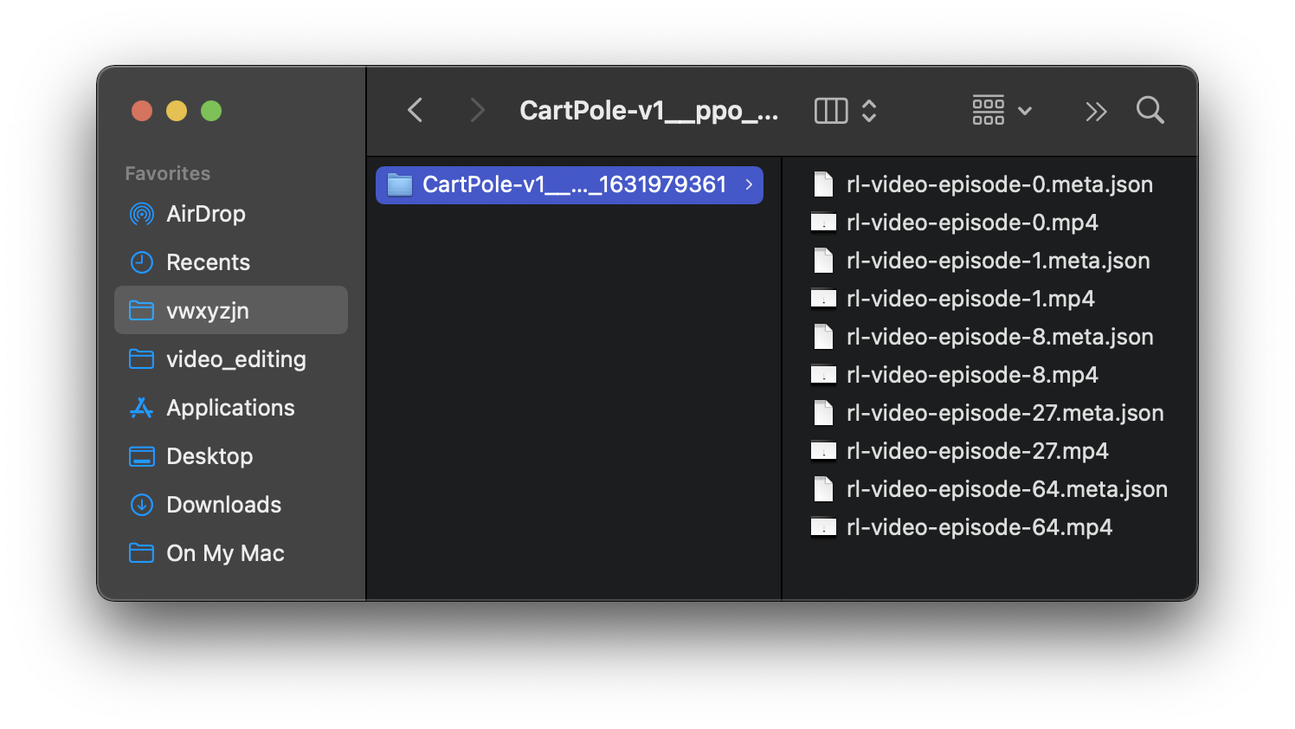The image size is (1295, 729).
Task: Select rl-video-episode-64.meta.json
Action: click(x=989, y=489)
